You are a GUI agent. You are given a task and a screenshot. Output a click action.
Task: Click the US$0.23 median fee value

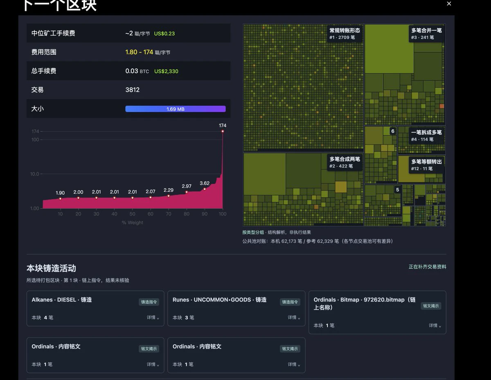click(x=164, y=34)
